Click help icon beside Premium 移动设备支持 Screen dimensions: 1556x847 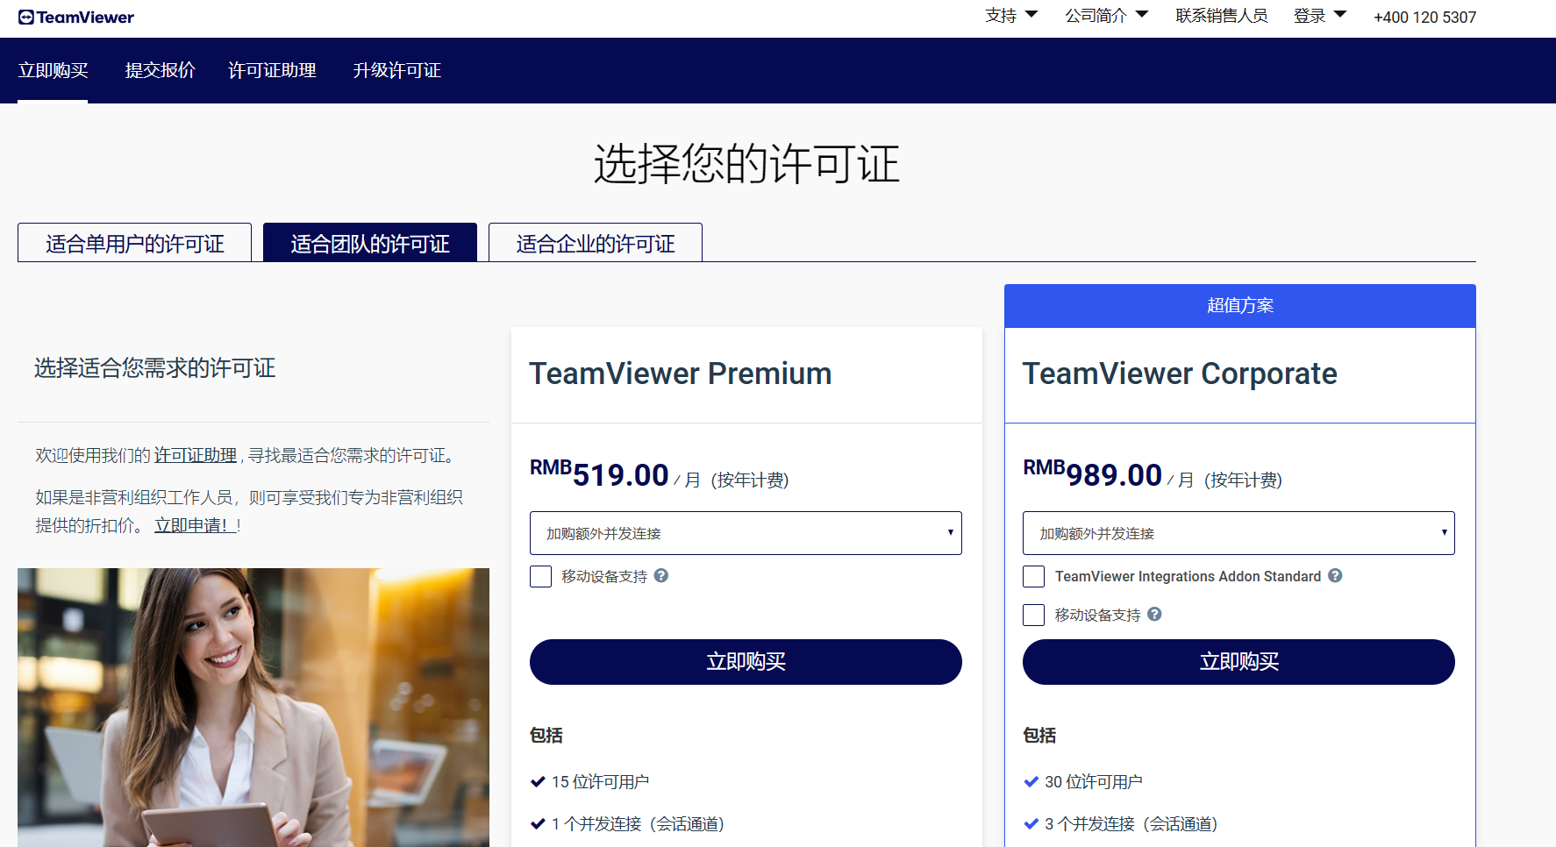661,576
